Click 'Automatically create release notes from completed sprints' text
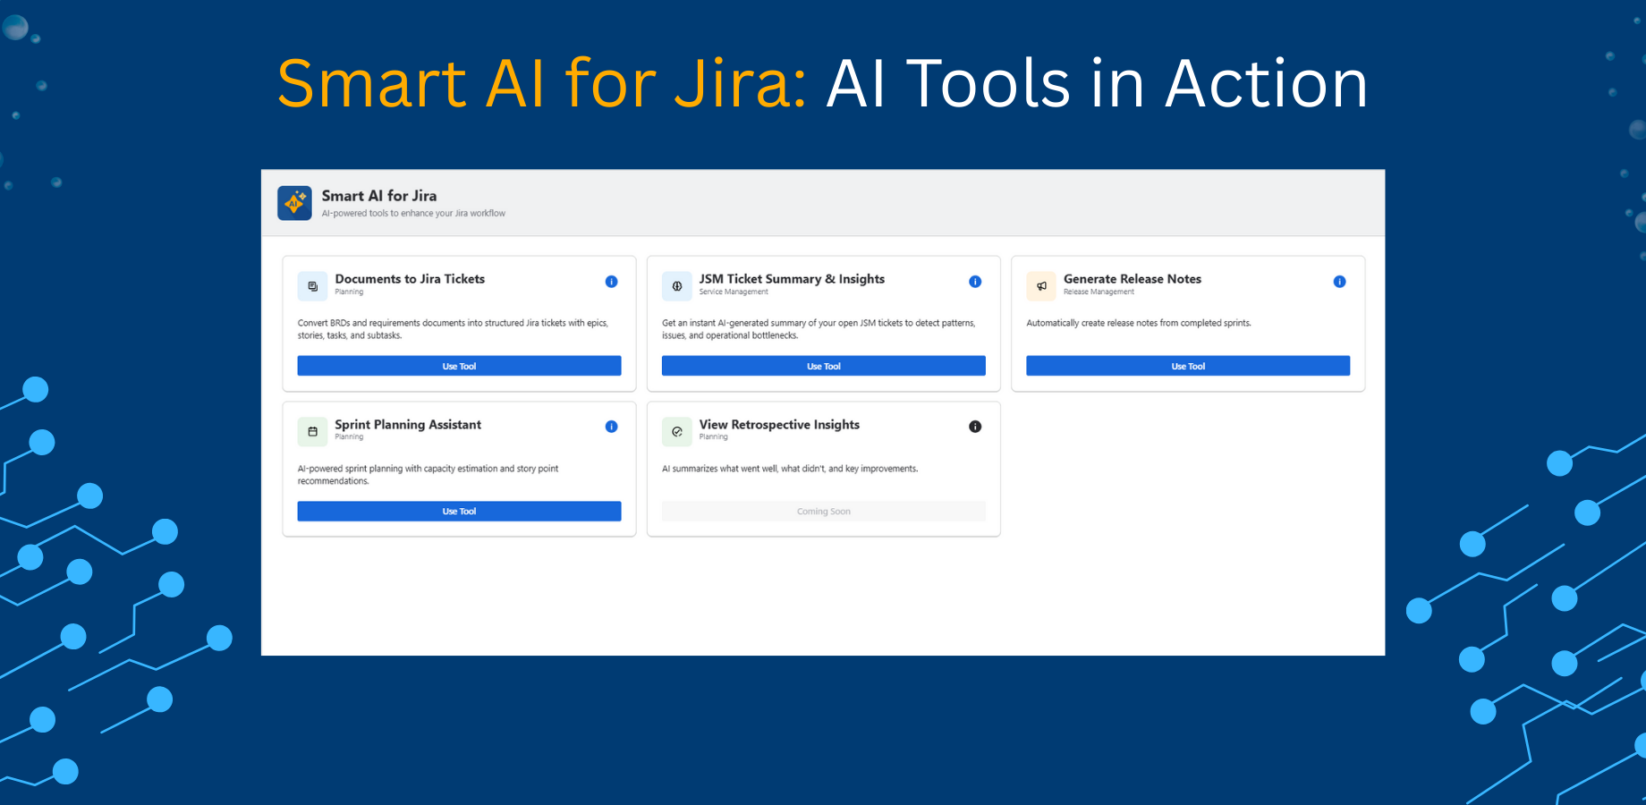Screen dimensions: 1646x805 click(x=1139, y=323)
